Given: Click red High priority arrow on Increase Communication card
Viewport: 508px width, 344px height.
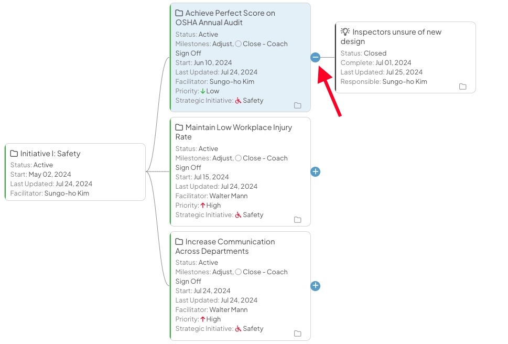Looking at the screenshot, I should (x=203, y=319).
